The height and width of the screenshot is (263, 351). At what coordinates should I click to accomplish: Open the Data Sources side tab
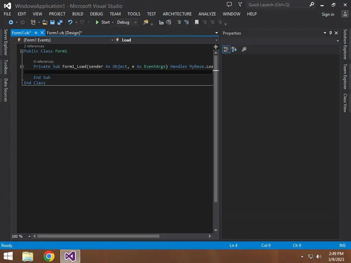point(5,90)
